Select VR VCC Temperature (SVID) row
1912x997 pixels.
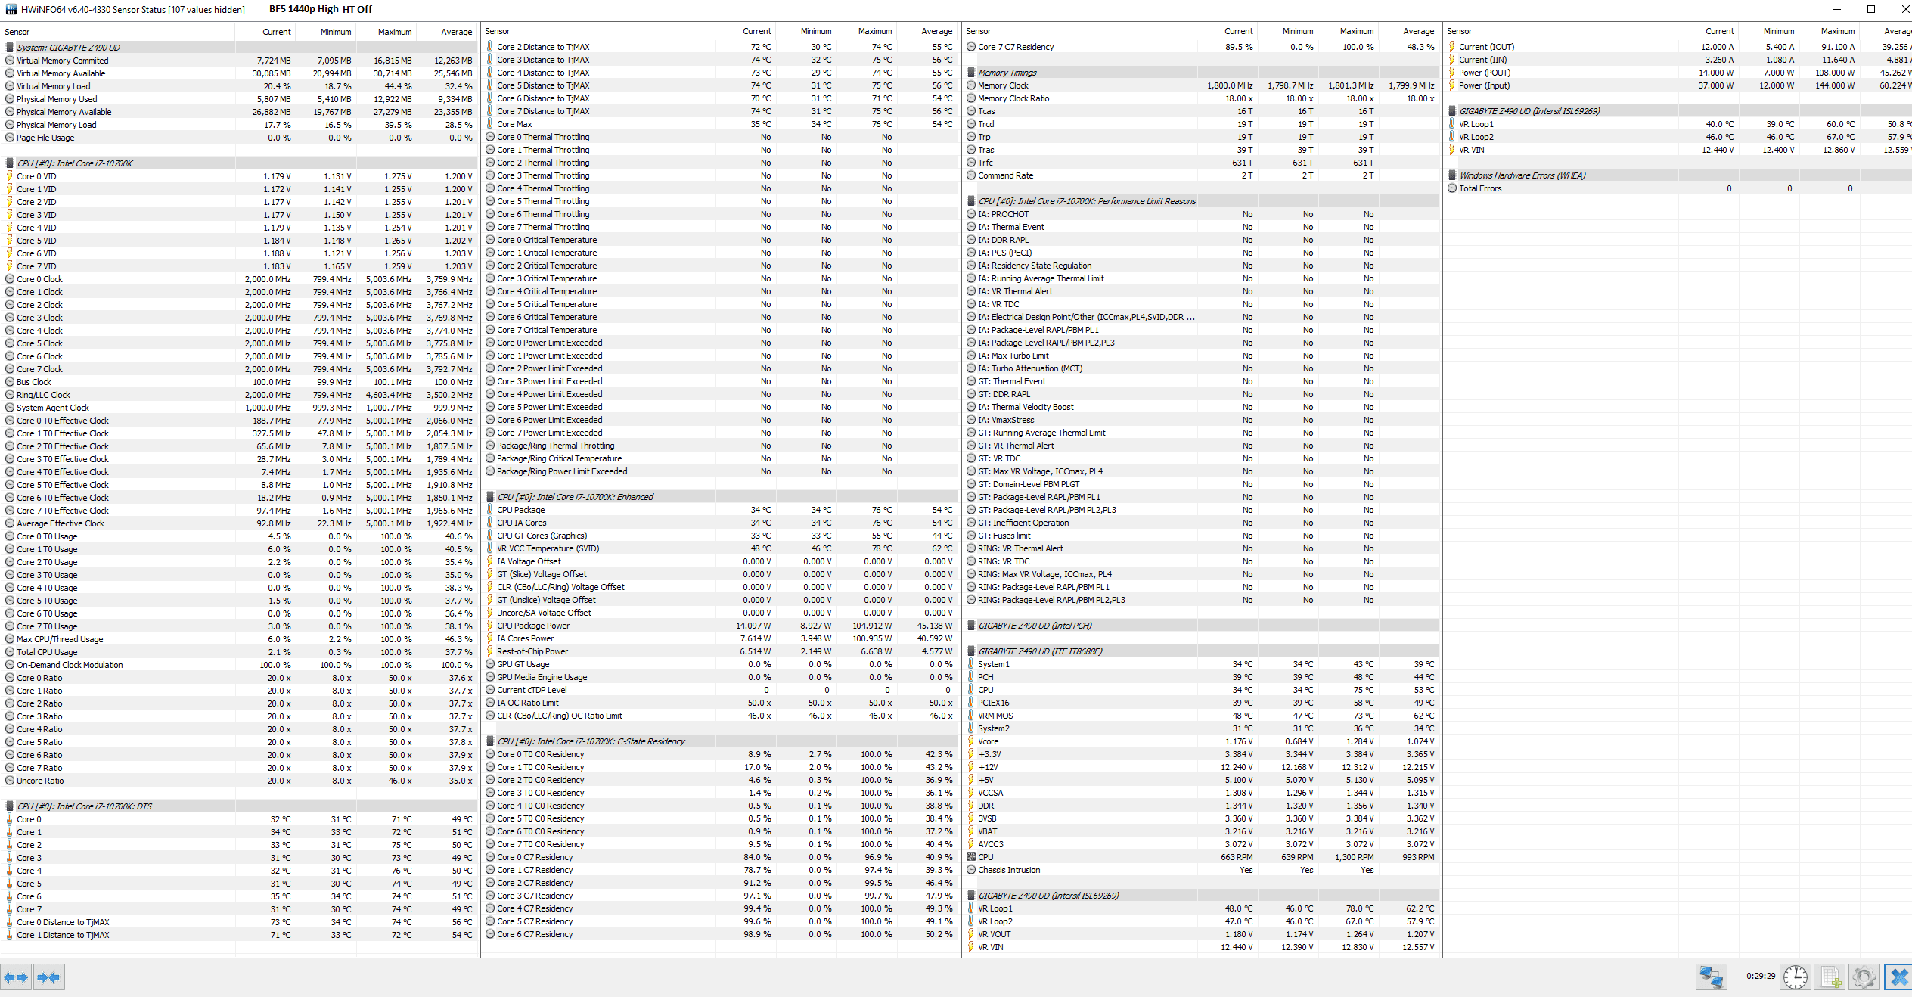click(720, 548)
